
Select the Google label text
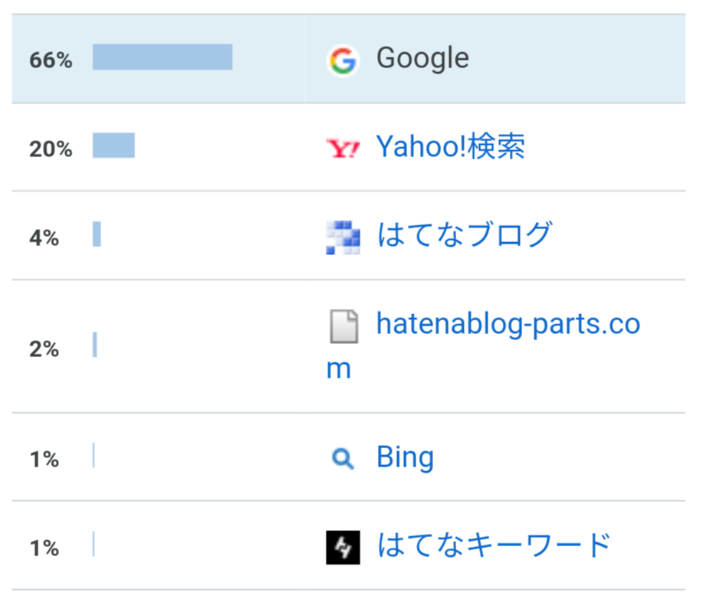(x=423, y=58)
